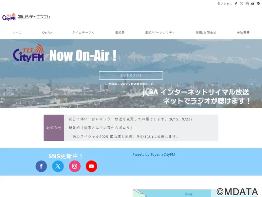
Task: Click the round X button under SNS更新中
Action: [58, 166]
